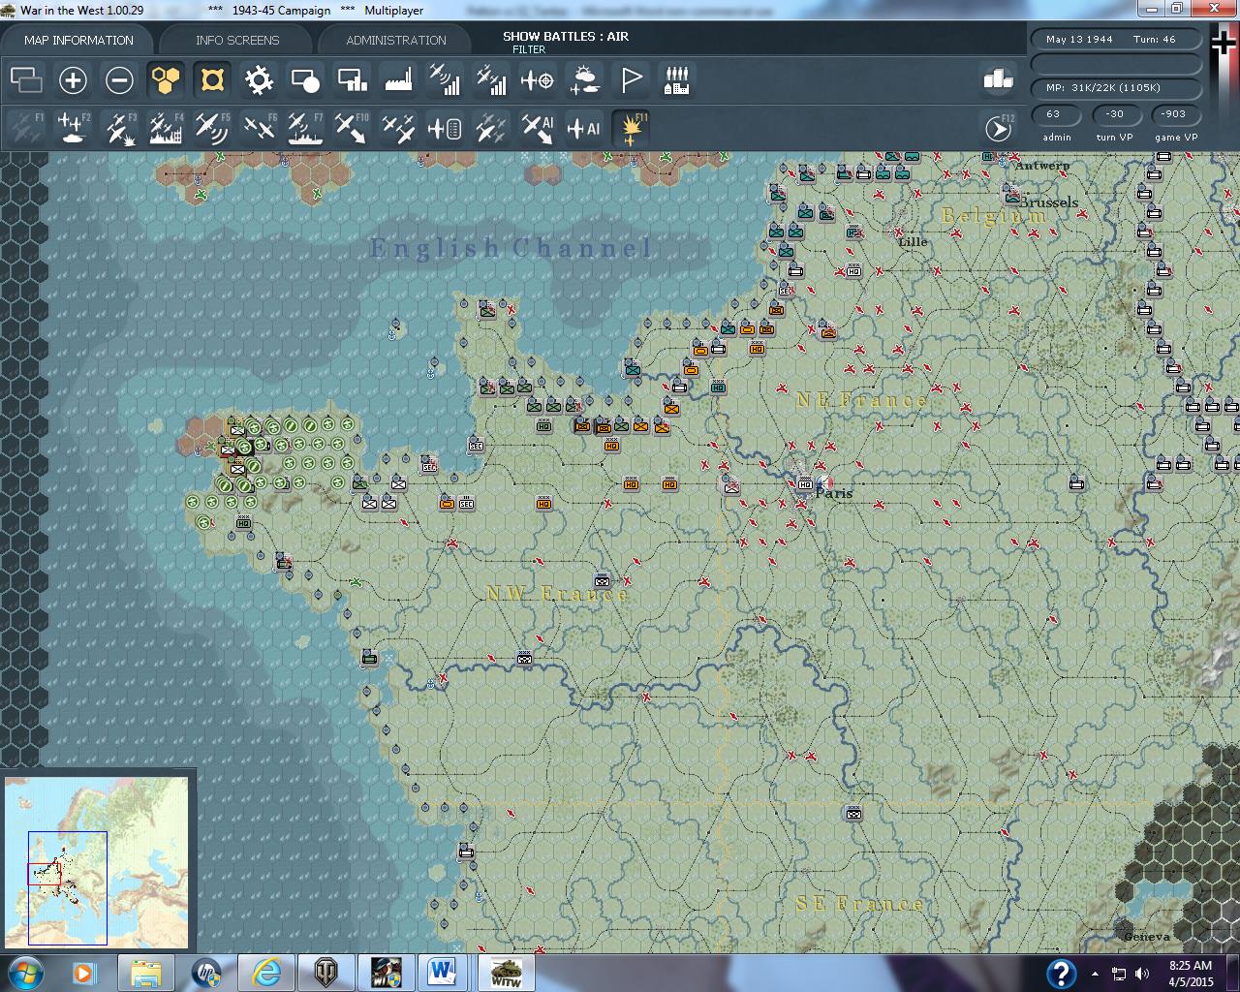Click the MP: 31K/22K (1105K) field
Screen dimensions: 1240x992
[x=1117, y=88]
